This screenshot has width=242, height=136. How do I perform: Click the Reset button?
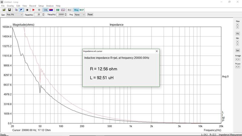coord(90,15)
